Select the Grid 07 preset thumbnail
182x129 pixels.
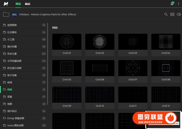tap(133, 68)
